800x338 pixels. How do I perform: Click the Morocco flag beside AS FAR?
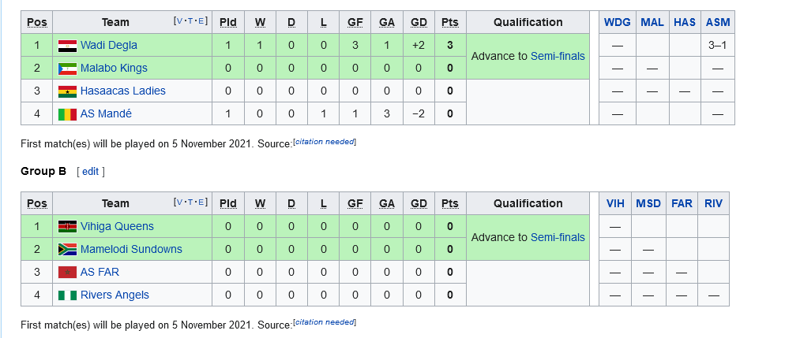click(67, 273)
